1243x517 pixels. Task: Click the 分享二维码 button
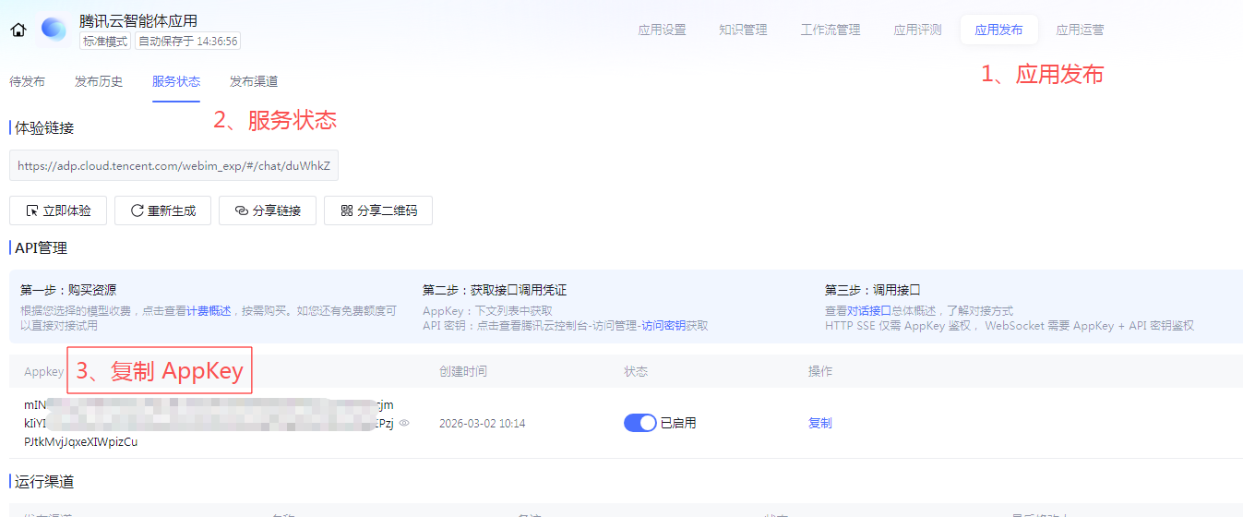(x=378, y=210)
